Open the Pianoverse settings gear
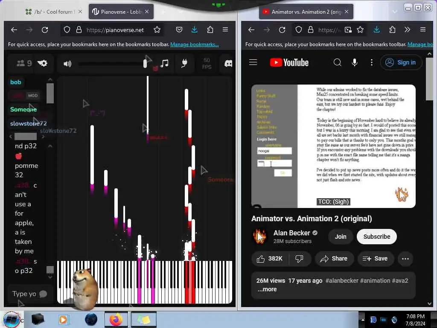This screenshot has height=328, width=437. click(42, 63)
